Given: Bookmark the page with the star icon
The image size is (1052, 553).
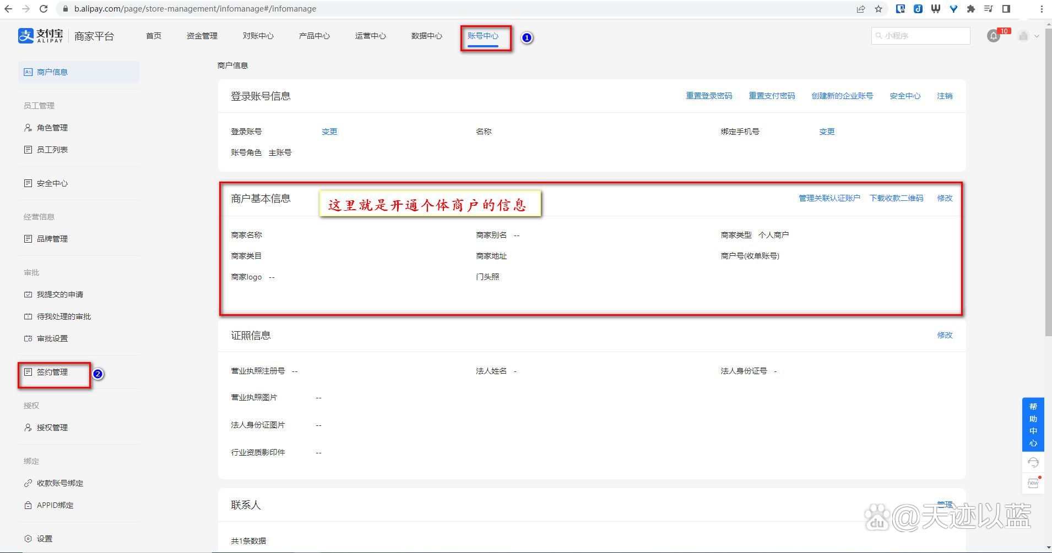Looking at the screenshot, I should pos(879,9).
